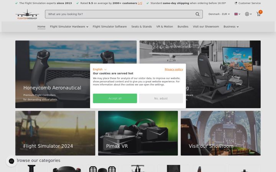Click the search magnifier icon
Screen dimensions: 276x172
point(197,14)
